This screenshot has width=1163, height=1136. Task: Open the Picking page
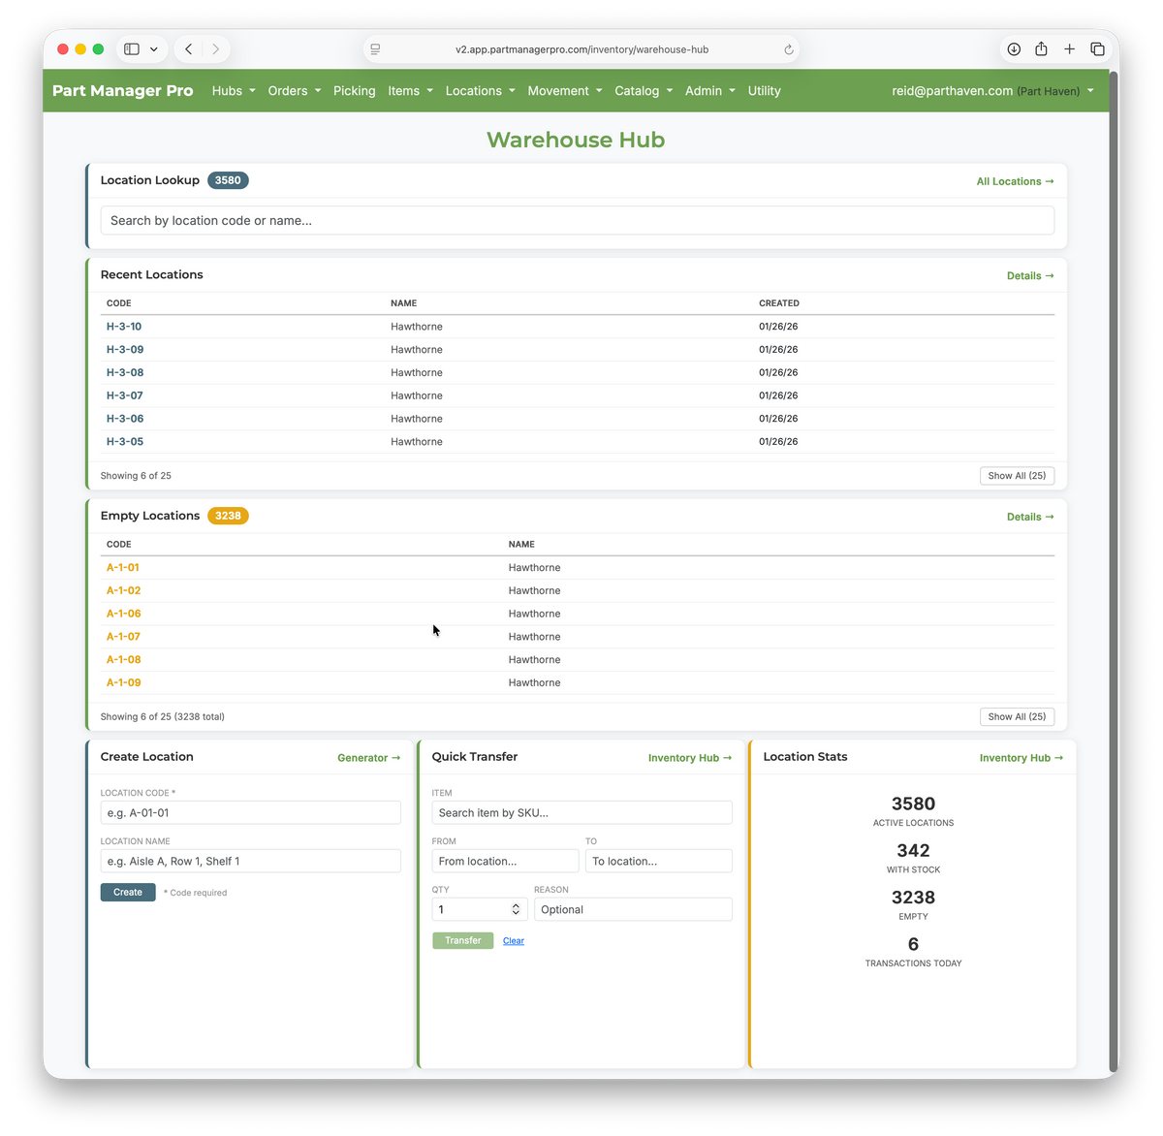354,91
